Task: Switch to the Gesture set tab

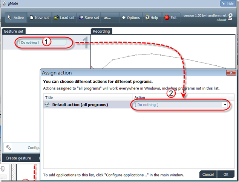Action: pyautogui.click(x=14, y=31)
